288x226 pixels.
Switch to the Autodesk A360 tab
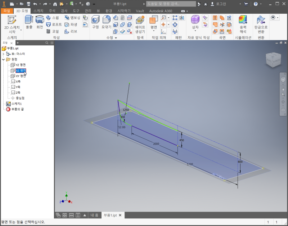[161, 11]
